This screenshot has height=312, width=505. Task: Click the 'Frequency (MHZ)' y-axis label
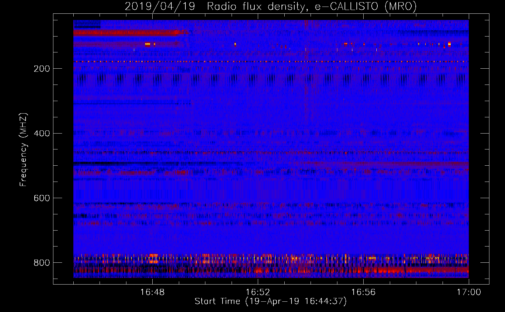click(x=23, y=150)
